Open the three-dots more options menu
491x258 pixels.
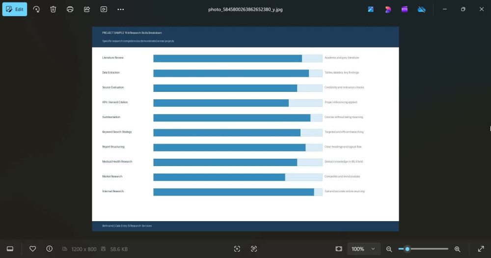tap(121, 9)
